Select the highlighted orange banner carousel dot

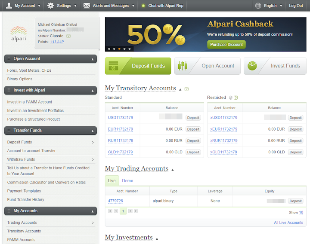point(119,49)
